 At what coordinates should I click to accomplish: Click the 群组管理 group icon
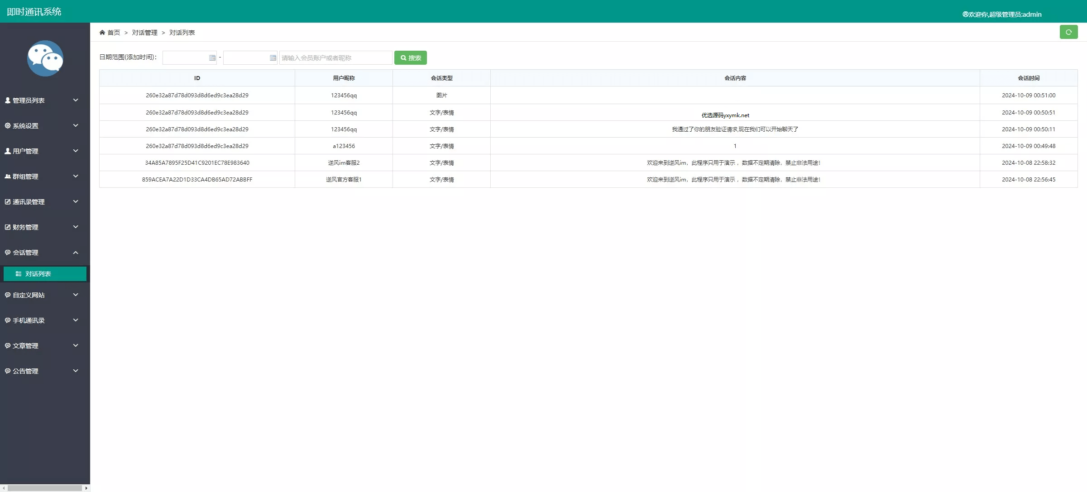click(x=8, y=177)
